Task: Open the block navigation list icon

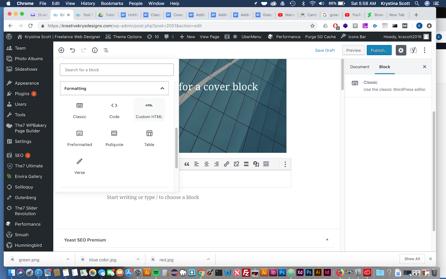Action: (106, 50)
